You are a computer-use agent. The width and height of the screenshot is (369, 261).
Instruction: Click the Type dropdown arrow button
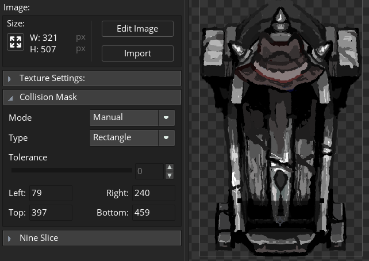click(x=166, y=137)
